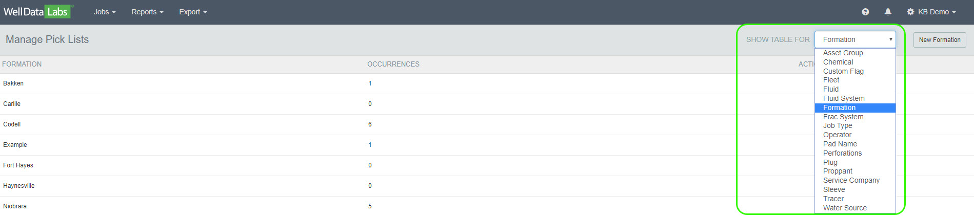Select the Frac System option

tap(843, 117)
